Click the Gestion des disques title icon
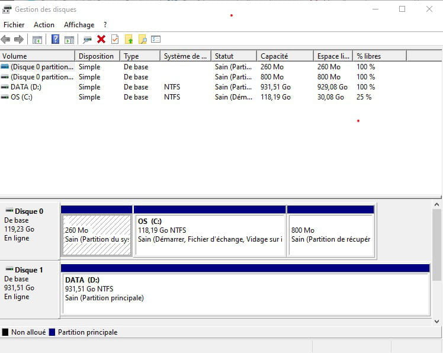 (x=7, y=9)
